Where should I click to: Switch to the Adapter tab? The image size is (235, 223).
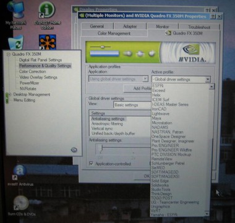tap(130, 27)
